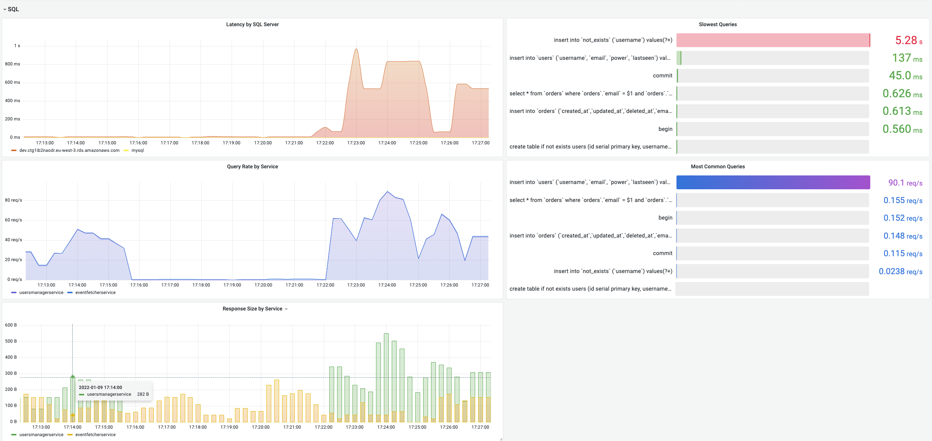Open the Response Size by Service dropdown chevron
Image resolution: width=932 pixels, height=441 pixels.
(x=286, y=309)
